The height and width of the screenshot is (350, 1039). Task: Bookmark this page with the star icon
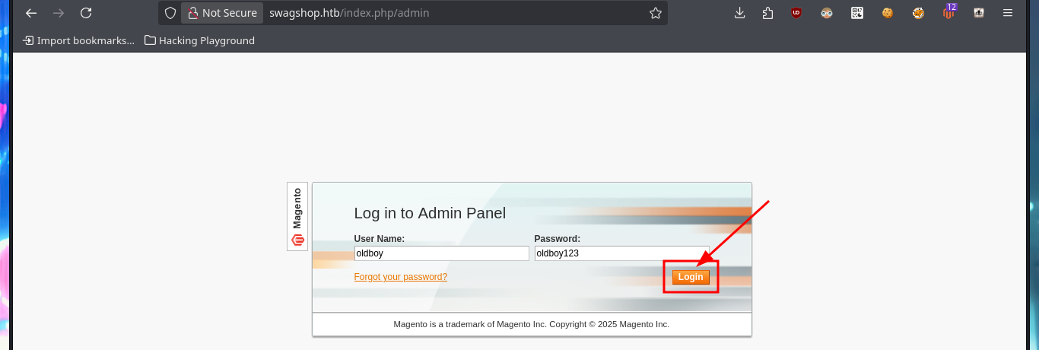pos(656,13)
